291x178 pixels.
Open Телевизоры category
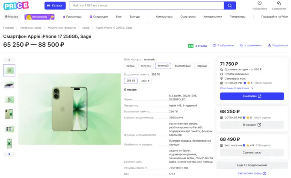(x=238, y=17)
